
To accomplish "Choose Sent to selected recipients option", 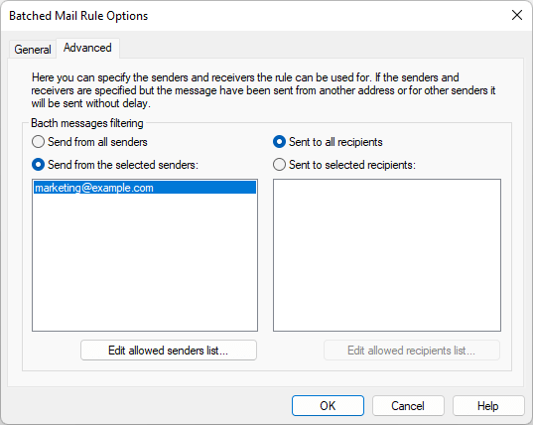I will tap(279, 165).
